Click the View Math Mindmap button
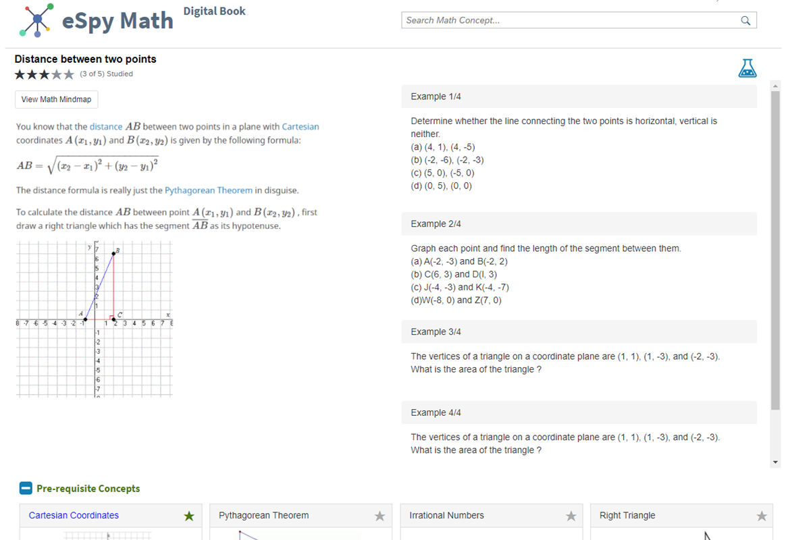This screenshot has height=540, width=790. click(x=57, y=99)
